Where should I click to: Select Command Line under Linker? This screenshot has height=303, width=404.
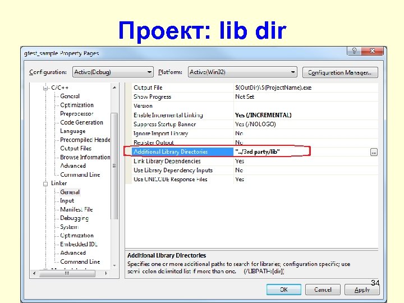pyautogui.click(x=80, y=262)
